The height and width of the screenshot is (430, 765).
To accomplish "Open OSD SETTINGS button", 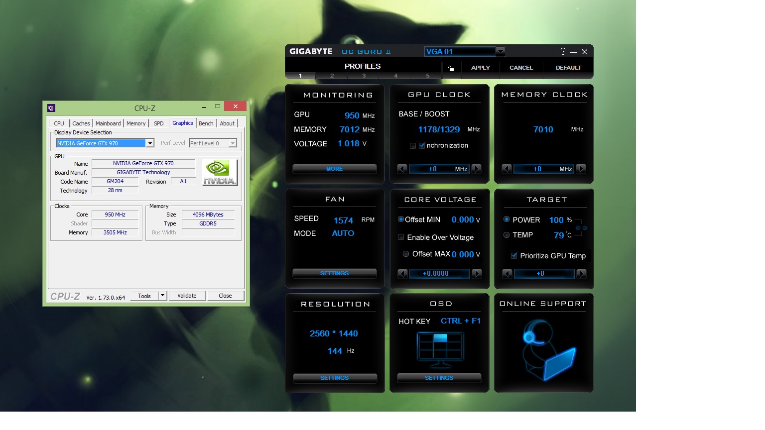I will pyautogui.click(x=439, y=378).
